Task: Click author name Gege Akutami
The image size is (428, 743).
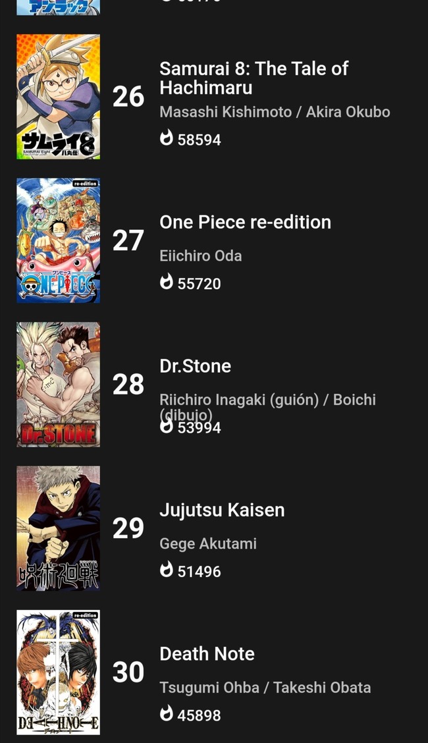Action: (x=208, y=544)
